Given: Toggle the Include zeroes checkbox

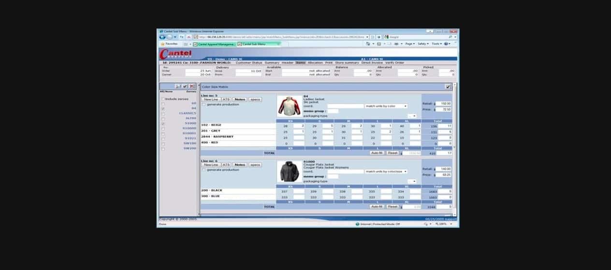Looking at the screenshot, I should tap(162, 99).
